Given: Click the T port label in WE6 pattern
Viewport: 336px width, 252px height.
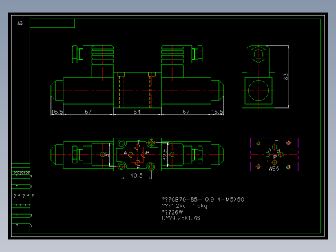Looking at the screenshot, I should [x=277, y=142].
